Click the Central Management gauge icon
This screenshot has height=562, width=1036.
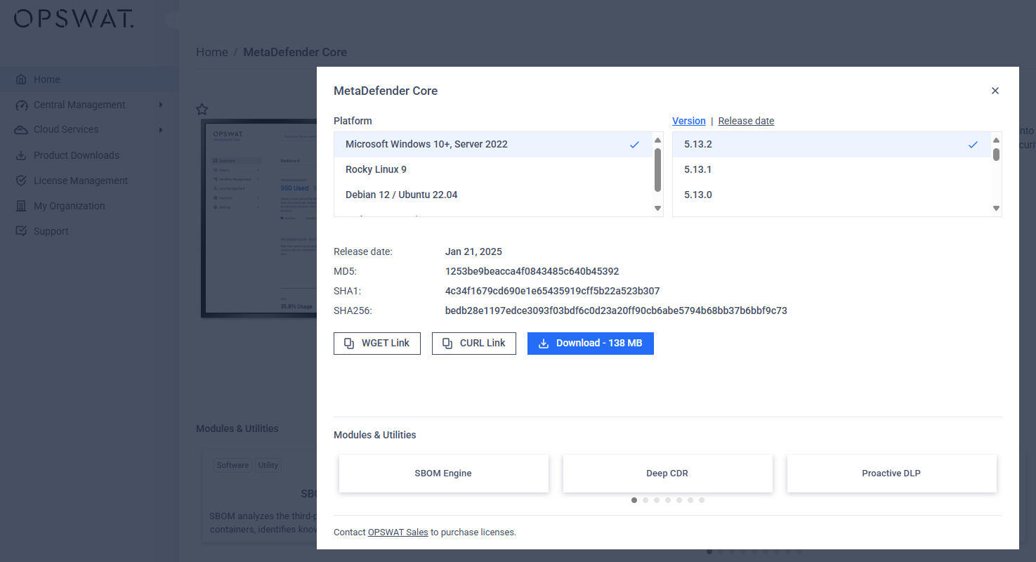[21, 105]
